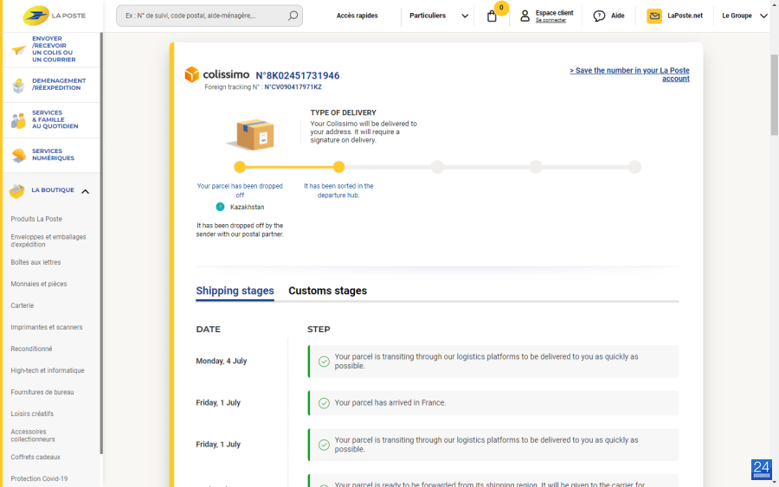Image resolution: width=779 pixels, height=487 pixels.
Task: Open Reconditionné category
Action: 31,349
